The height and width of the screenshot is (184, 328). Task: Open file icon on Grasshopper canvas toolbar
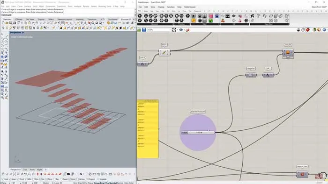139,30
